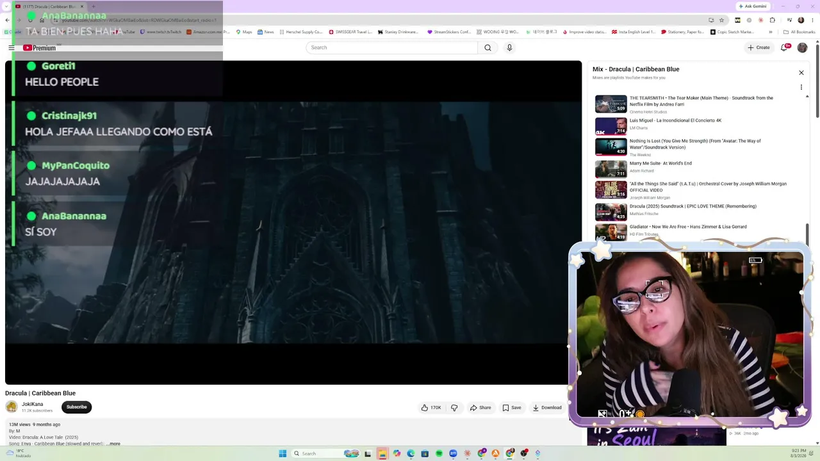Open JokiKana channel avatar
820x461 pixels.
(12, 407)
